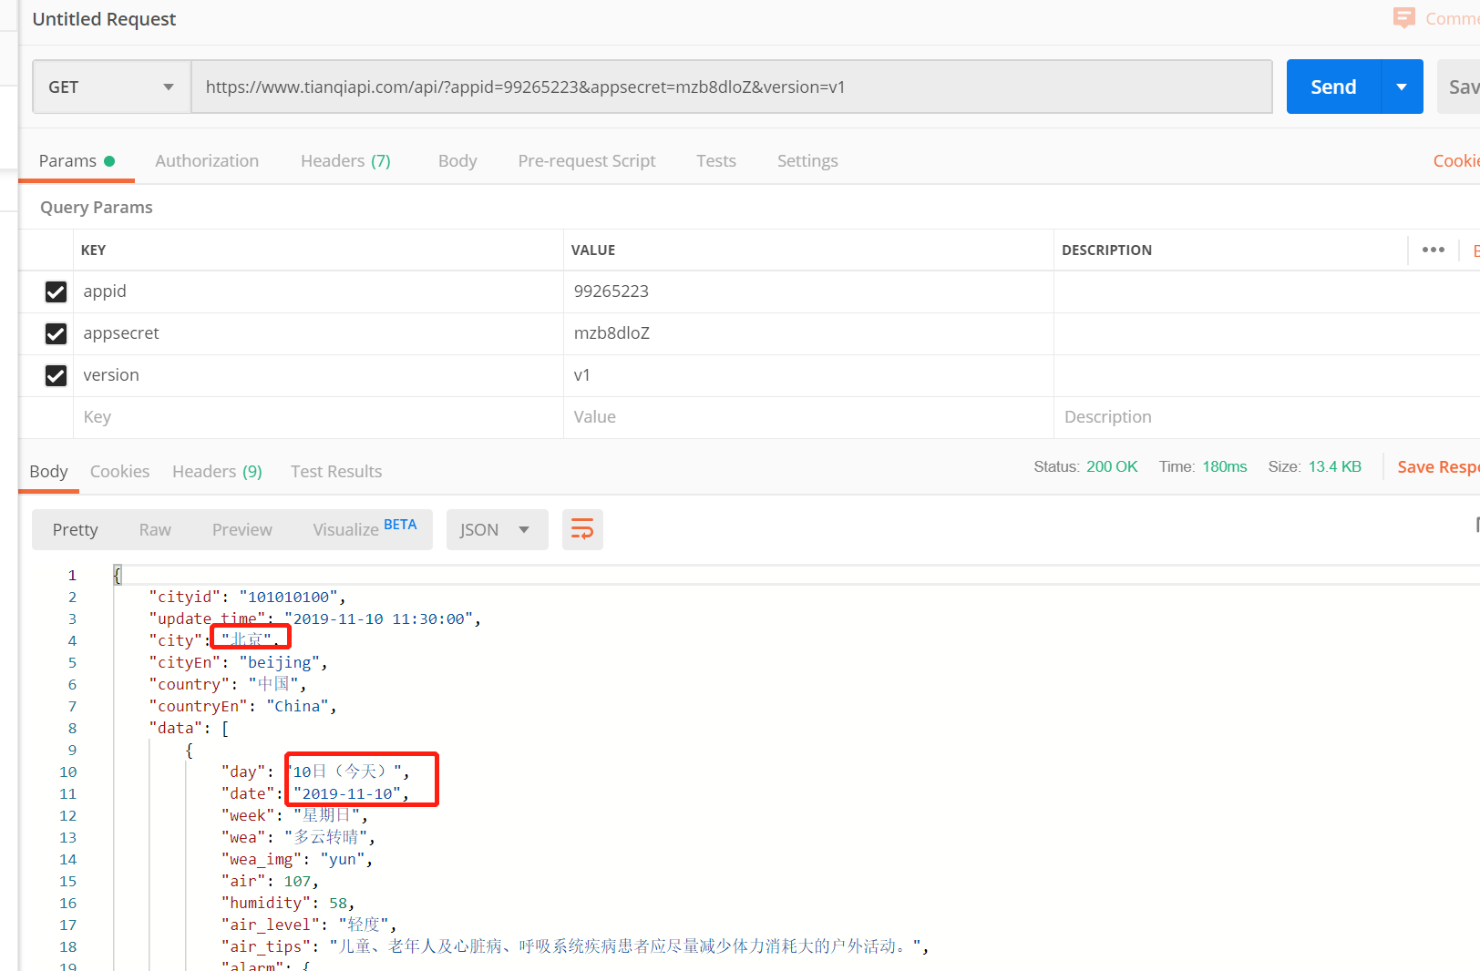Uncheck the appsecret parameter checkbox
1480x971 pixels.
tap(56, 333)
